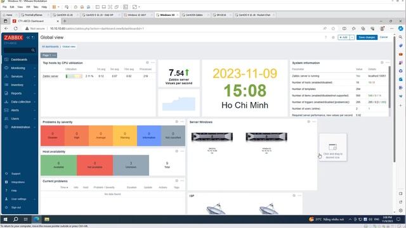Image resolution: width=406 pixels, height=228 pixels.
Task: Click the ZABBIX logo in sidebar
Action: (13, 37)
